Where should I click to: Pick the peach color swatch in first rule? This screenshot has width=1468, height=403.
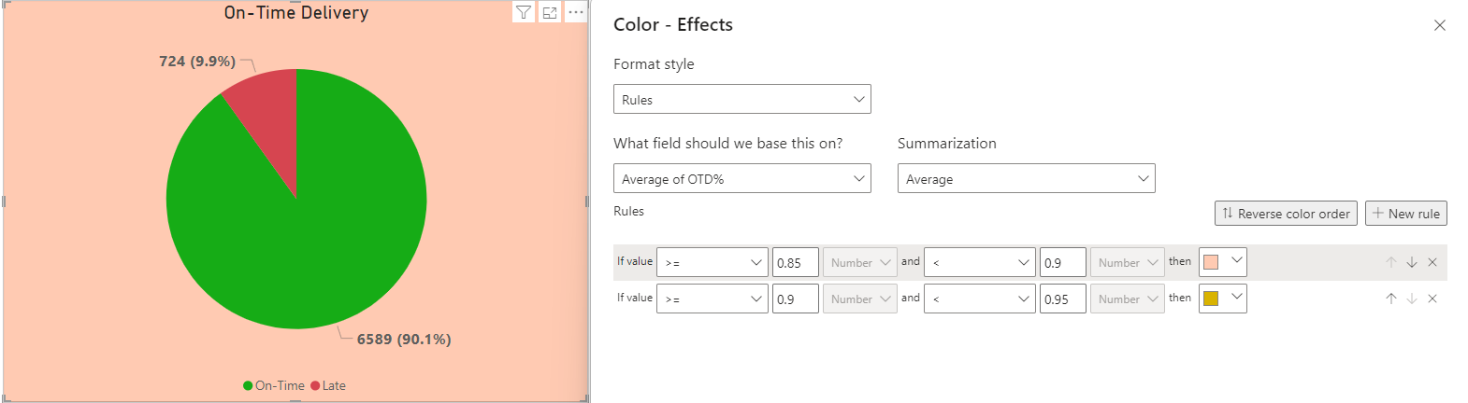point(1223,262)
